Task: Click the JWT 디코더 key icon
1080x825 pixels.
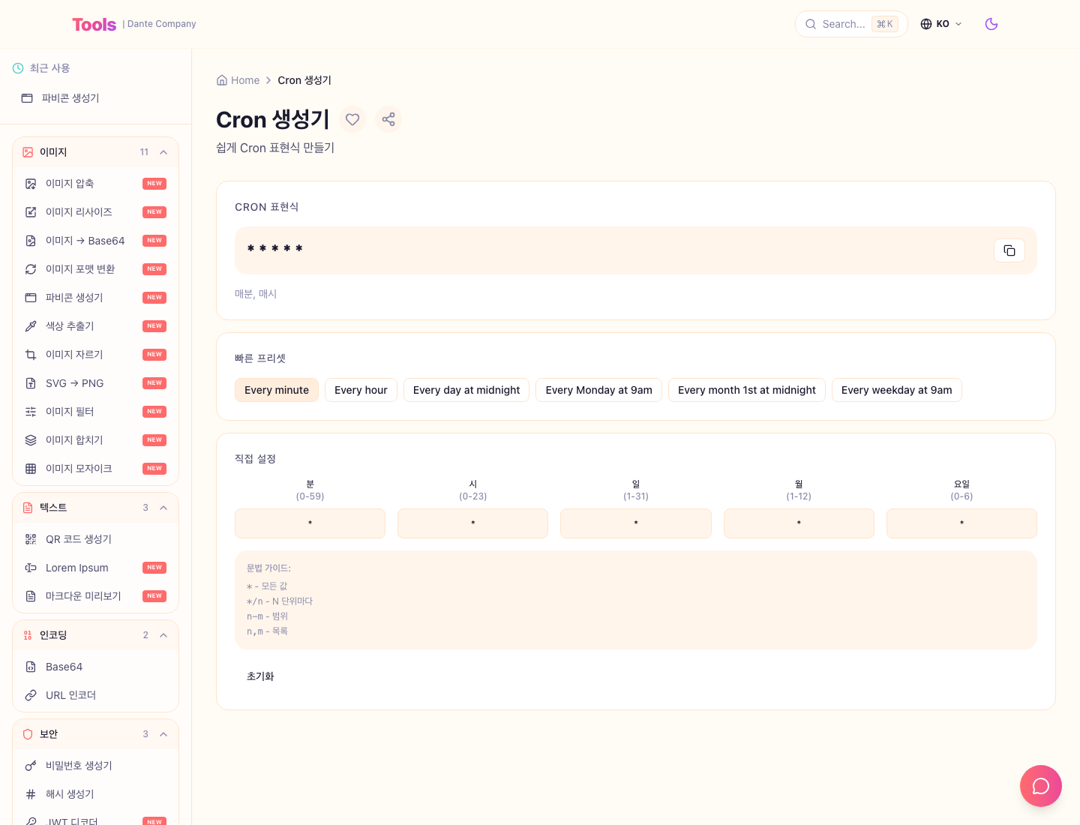Action: pos(31,821)
